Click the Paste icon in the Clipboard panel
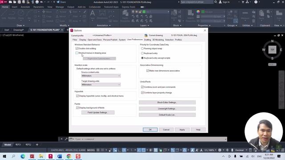 point(261,15)
